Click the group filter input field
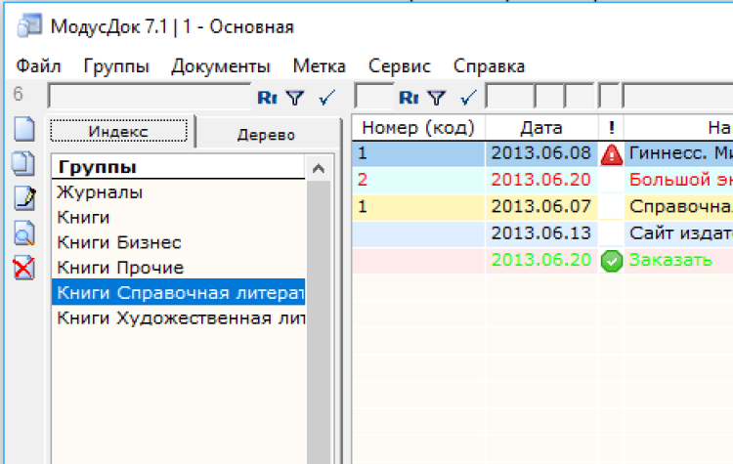733x464 pixels. pyautogui.click(x=149, y=97)
